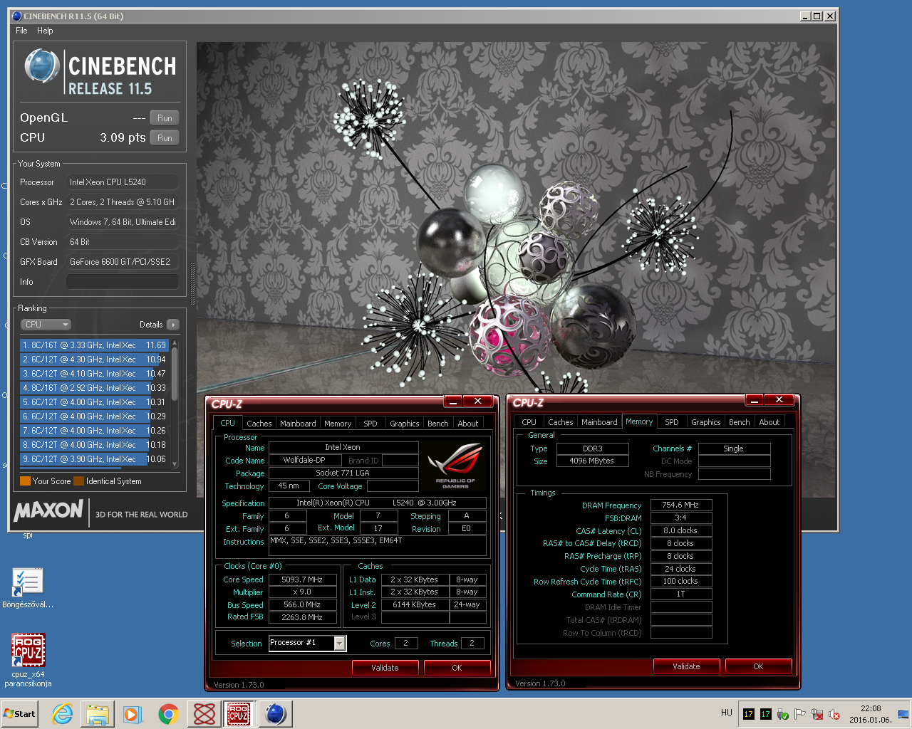
Task: Click the MAXON logo
Action: pos(48,510)
